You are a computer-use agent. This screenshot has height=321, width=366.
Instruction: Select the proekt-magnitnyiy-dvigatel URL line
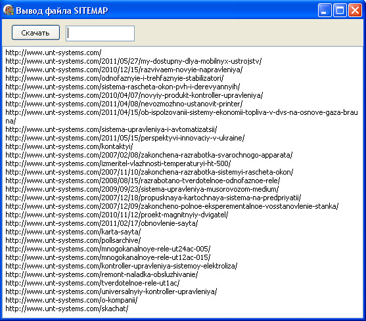tap(117, 215)
